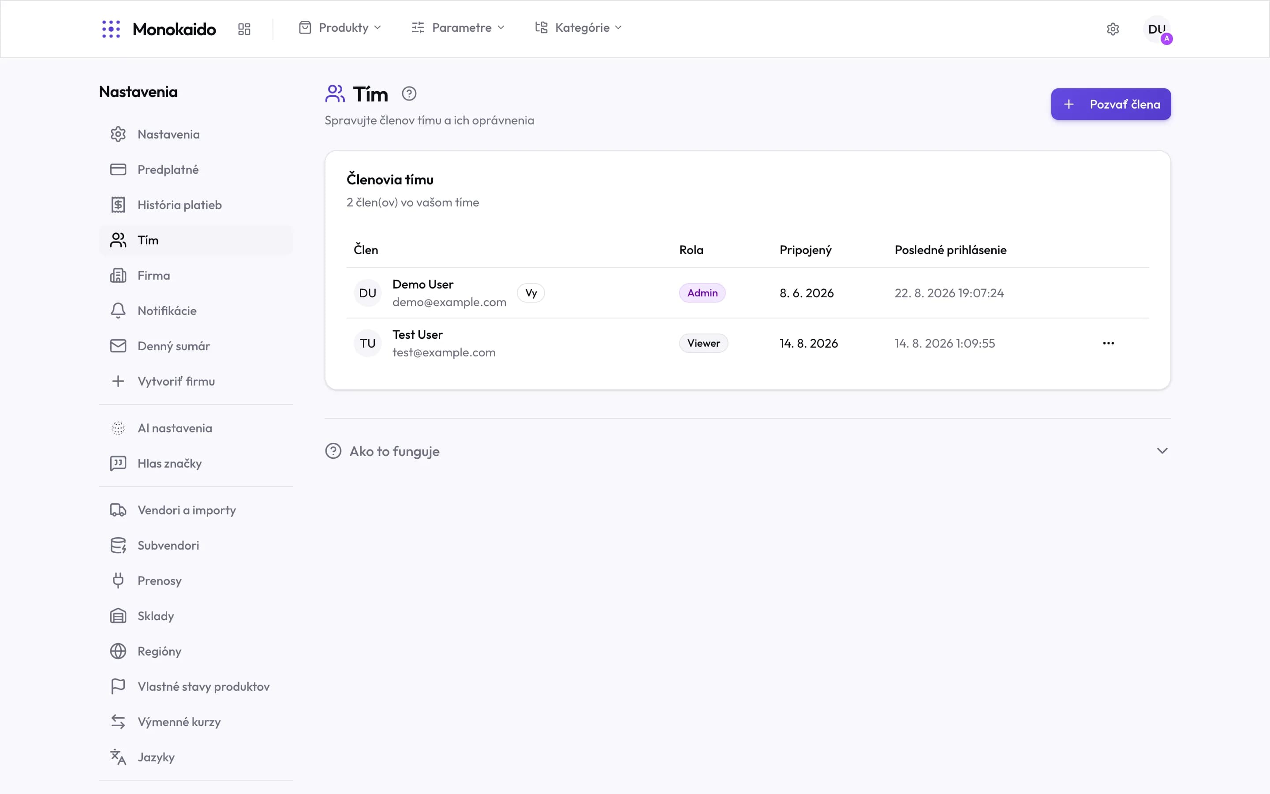Click the Denný sumár envelope icon

coord(118,345)
